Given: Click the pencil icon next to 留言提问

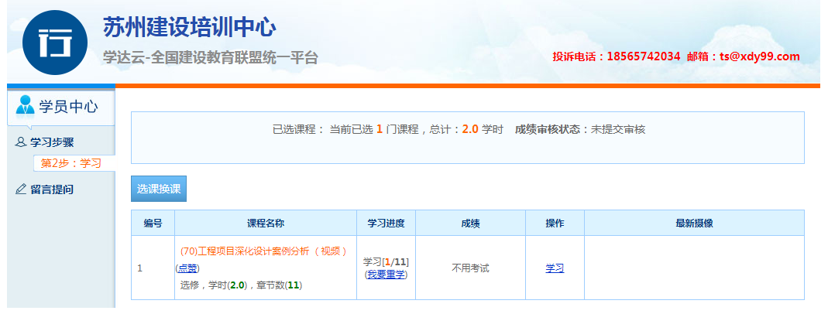Looking at the screenshot, I should click(21, 189).
